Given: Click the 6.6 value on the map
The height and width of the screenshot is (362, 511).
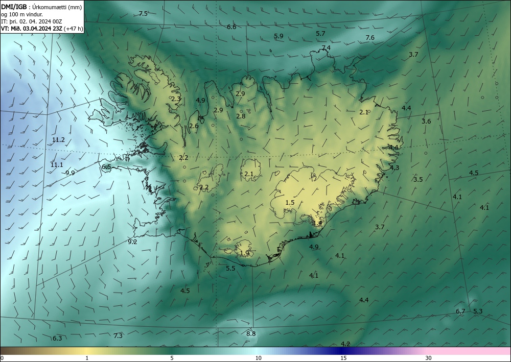Looking at the screenshot, I should coord(231,27).
